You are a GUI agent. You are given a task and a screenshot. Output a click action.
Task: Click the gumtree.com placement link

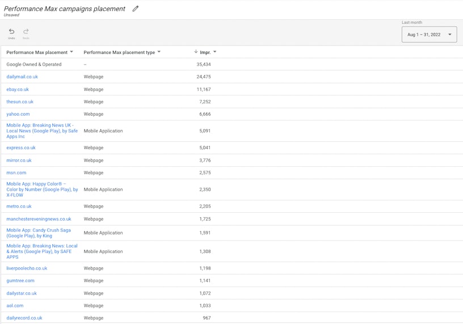[x=20, y=280]
